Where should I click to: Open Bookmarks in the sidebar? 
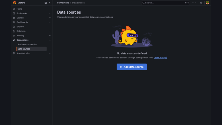click(22, 13)
